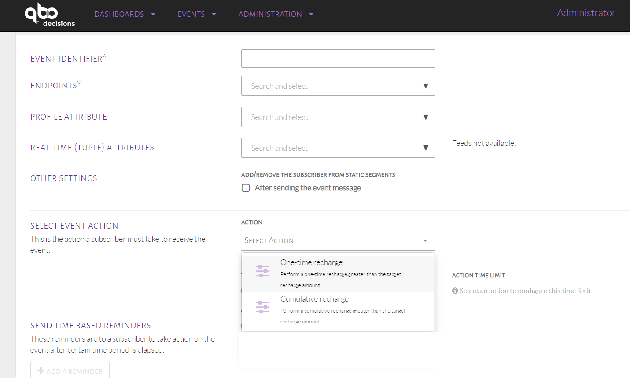Screen dimensions: 630x378
Task: Click the Cumulative recharge sliders icon
Action: pos(263,307)
